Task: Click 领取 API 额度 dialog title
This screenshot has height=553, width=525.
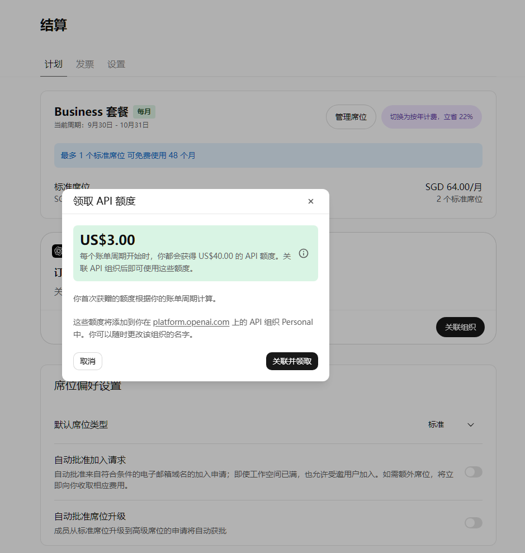Action: pyautogui.click(x=105, y=201)
